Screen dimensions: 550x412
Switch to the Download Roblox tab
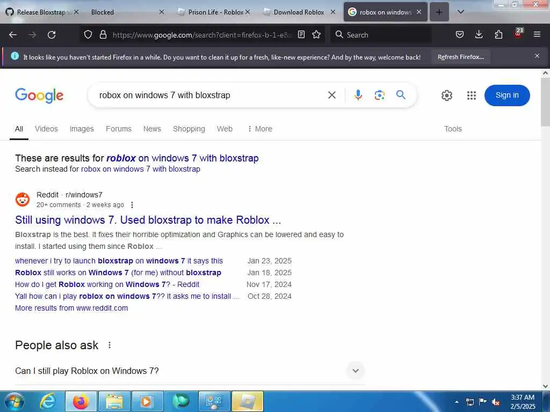click(299, 12)
